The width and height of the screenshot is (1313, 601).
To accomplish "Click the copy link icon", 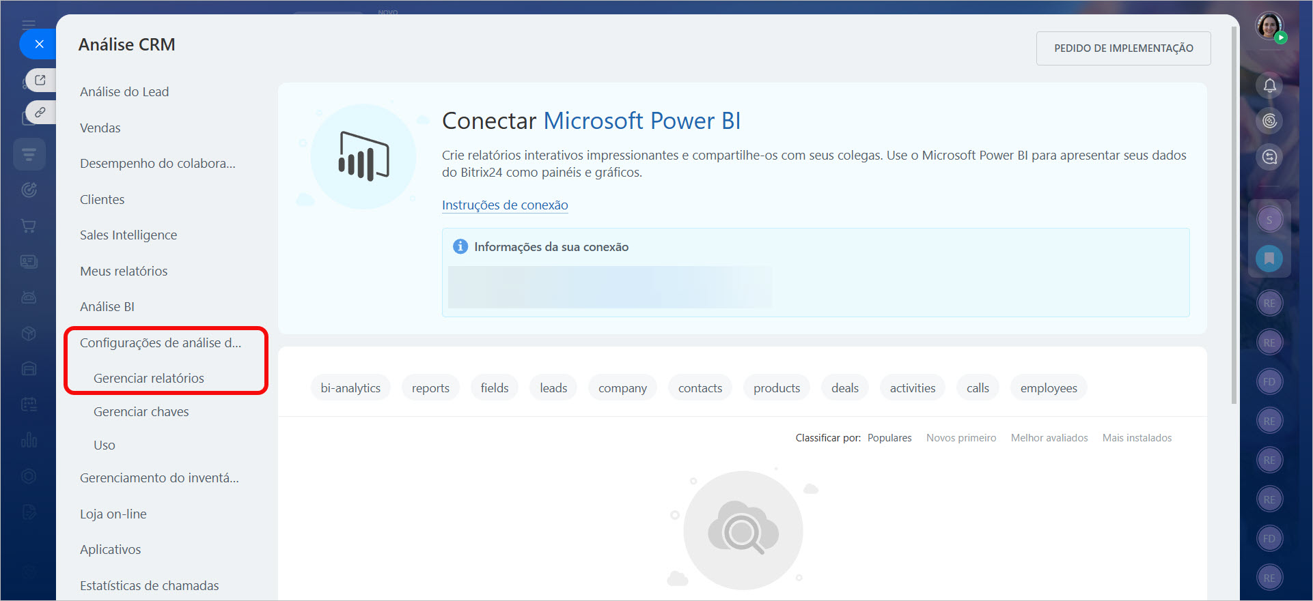I will point(40,112).
